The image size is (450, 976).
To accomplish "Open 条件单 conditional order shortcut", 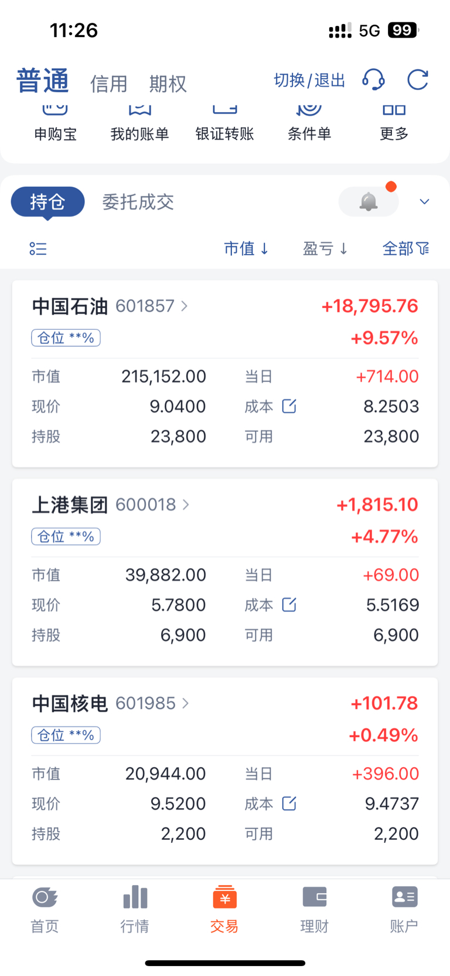I will coord(309,123).
